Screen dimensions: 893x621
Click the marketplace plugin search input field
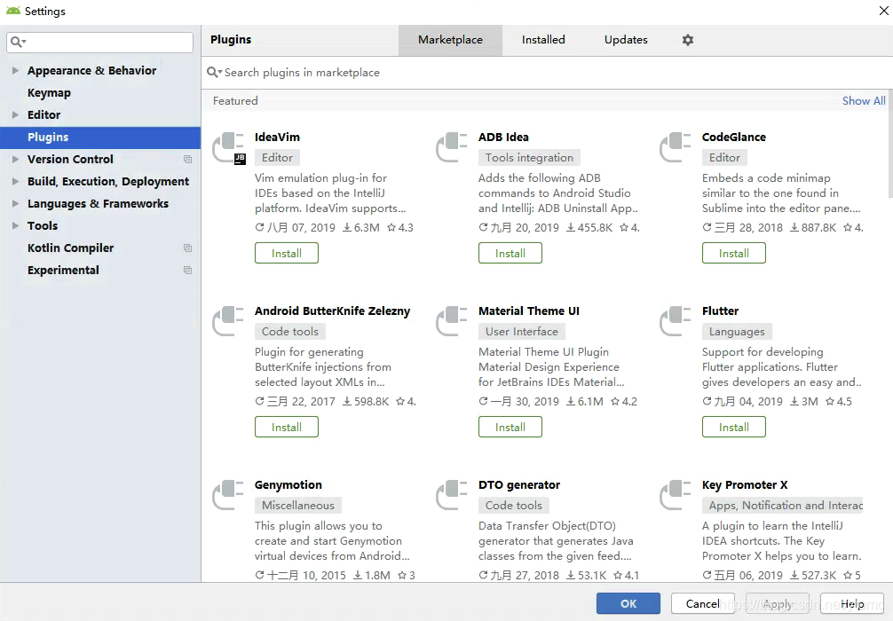coord(355,71)
